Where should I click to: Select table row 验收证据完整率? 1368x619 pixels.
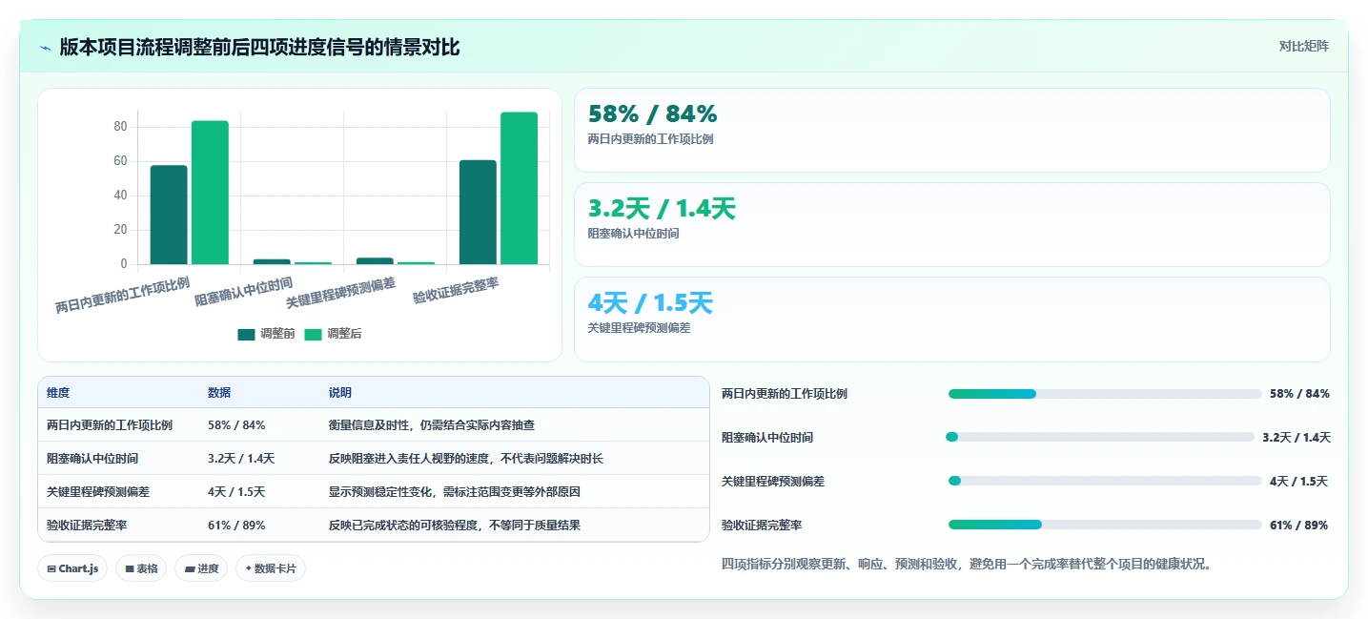[374, 526]
